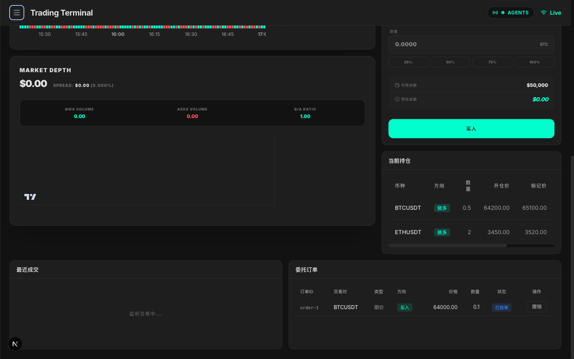Image resolution: width=574 pixels, height=359 pixels.
Task: Click the positions table horizontal scrollbar
Action: 447,246
